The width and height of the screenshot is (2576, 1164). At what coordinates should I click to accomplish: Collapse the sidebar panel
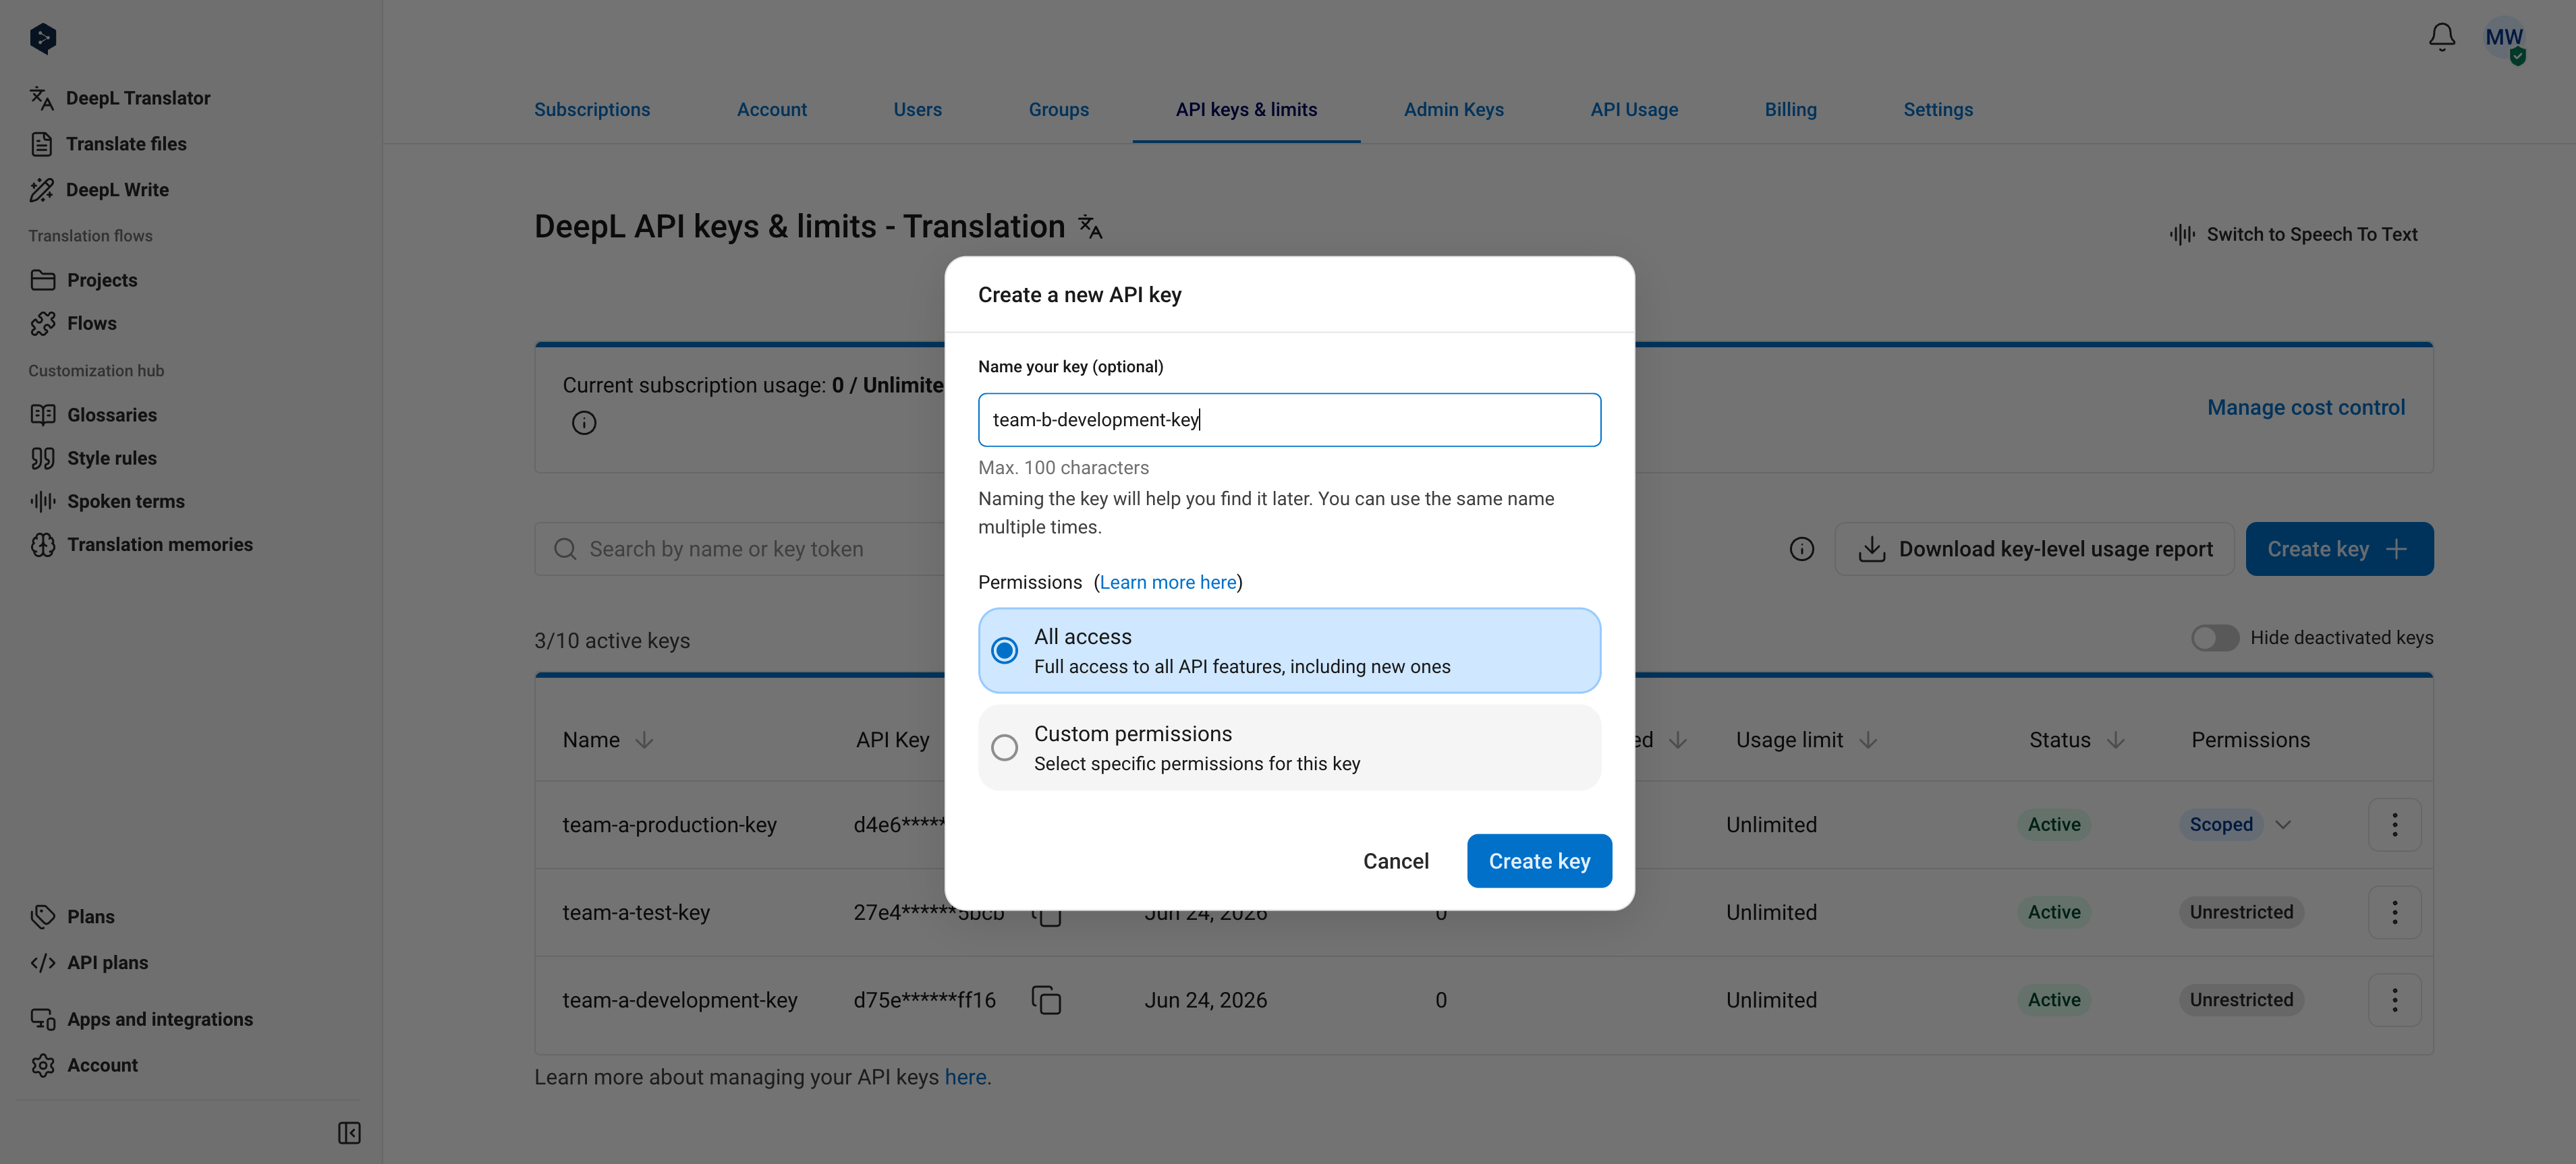tap(349, 1133)
